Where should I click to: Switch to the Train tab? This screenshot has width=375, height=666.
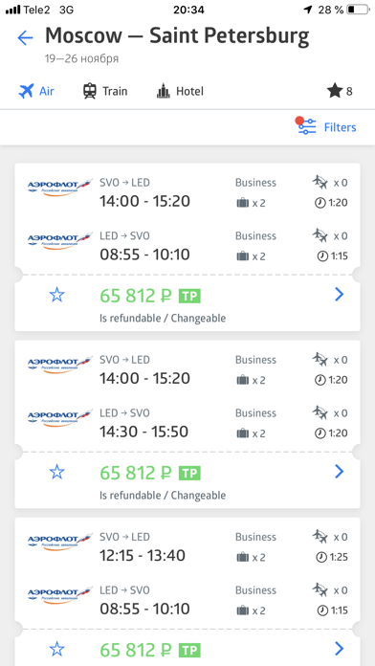pos(105,91)
